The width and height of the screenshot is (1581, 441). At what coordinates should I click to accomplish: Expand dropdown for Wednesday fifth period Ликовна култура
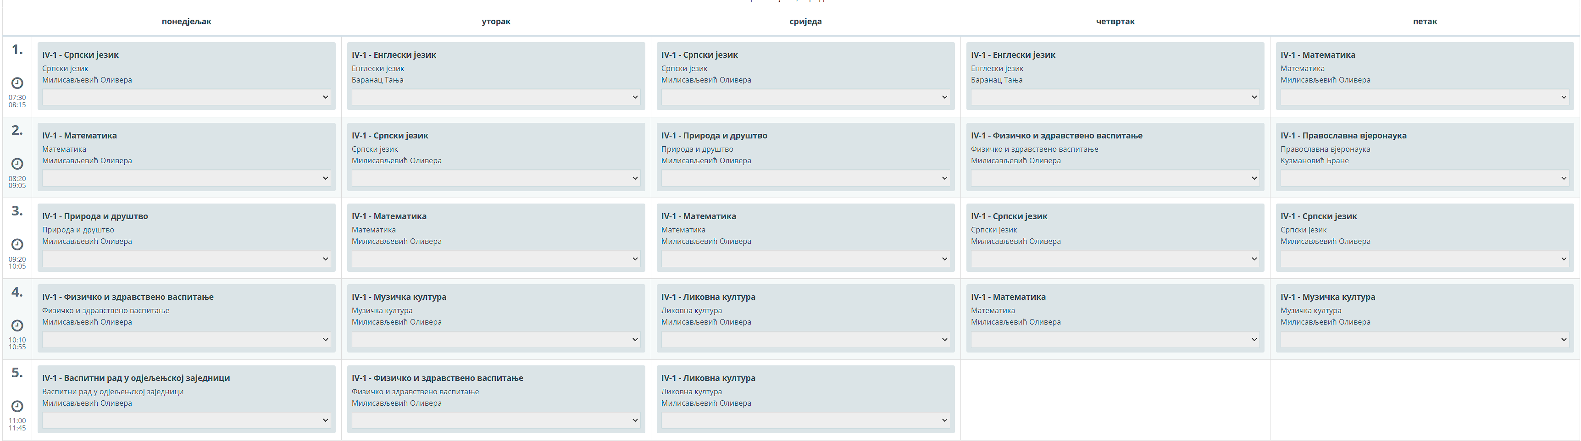pos(805,420)
